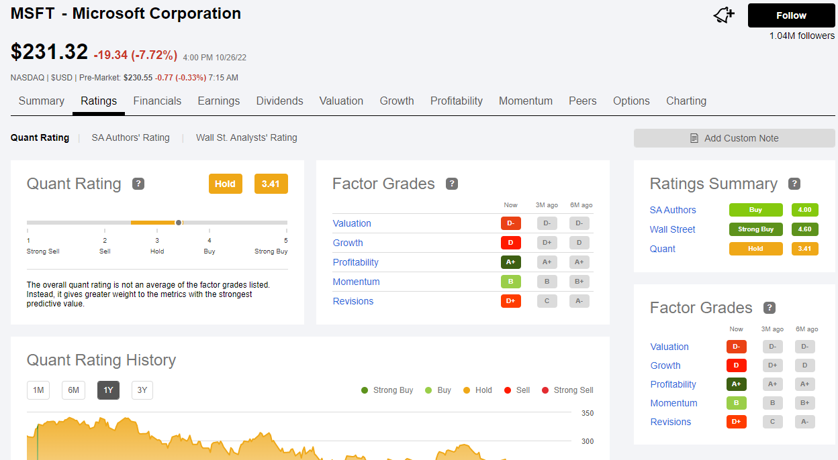Click A+ Now Profitability grade in center panel
Screen dimensions: 838x460
tap(511, 262)
